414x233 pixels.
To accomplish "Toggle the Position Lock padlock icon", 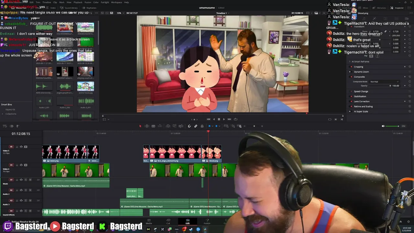I will click(x=202, y=126).
